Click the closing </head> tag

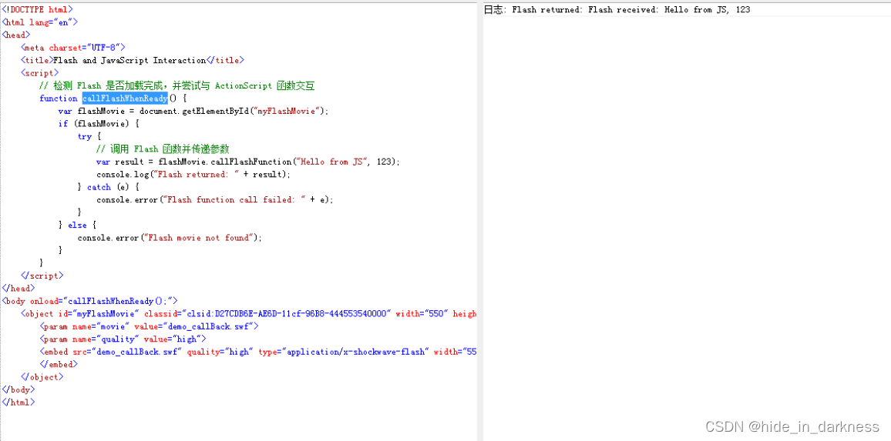tap(18, 289)
